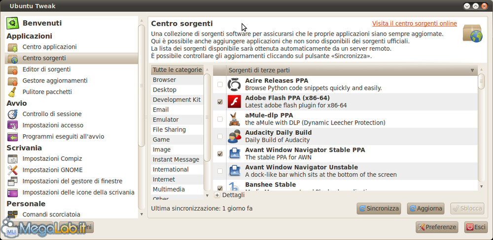
Task: Click the Centro applicazioni icon
Action: pyautogui.click(x=13, y=47)
